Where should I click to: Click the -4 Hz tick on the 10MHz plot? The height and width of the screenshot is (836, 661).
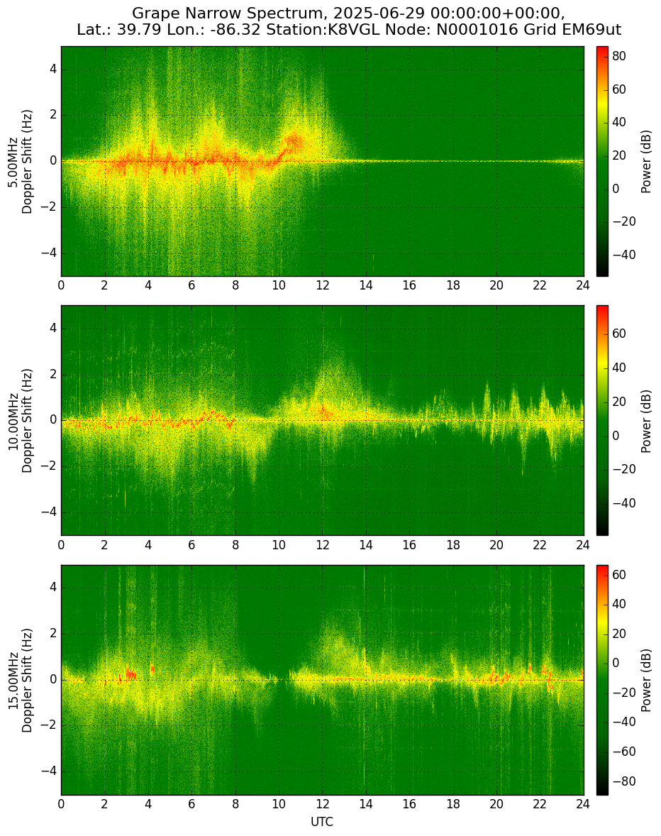[50, 512]
